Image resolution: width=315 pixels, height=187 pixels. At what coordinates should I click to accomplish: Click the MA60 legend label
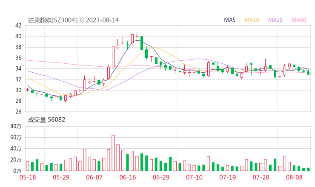[299, 20]
